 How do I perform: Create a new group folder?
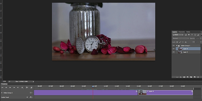pos(191,77)
